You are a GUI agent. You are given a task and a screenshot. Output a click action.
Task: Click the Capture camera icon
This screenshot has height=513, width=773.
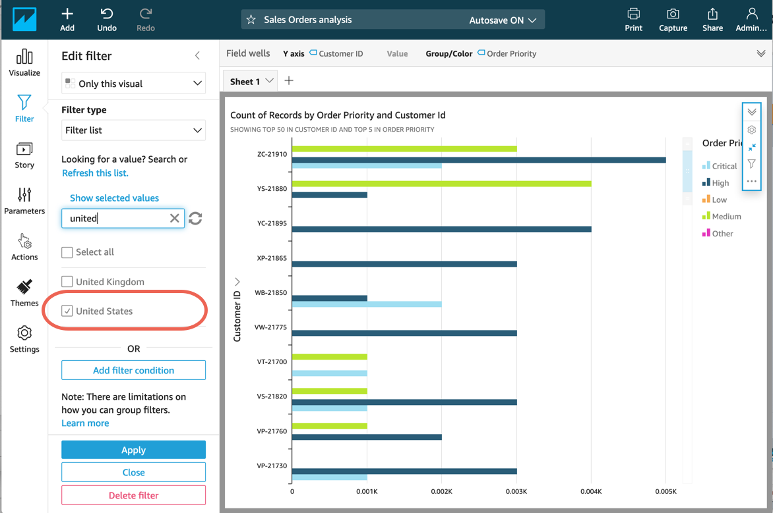[x=673, y=14]
